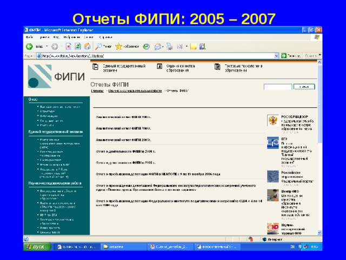Click the ЕГЭ portal blue thumbnail
This screenshot has height=260, width=346.
[x=272, y=142]
